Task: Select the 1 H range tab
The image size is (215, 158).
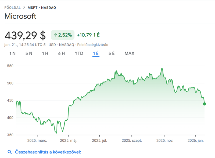Action: [45, 53]
